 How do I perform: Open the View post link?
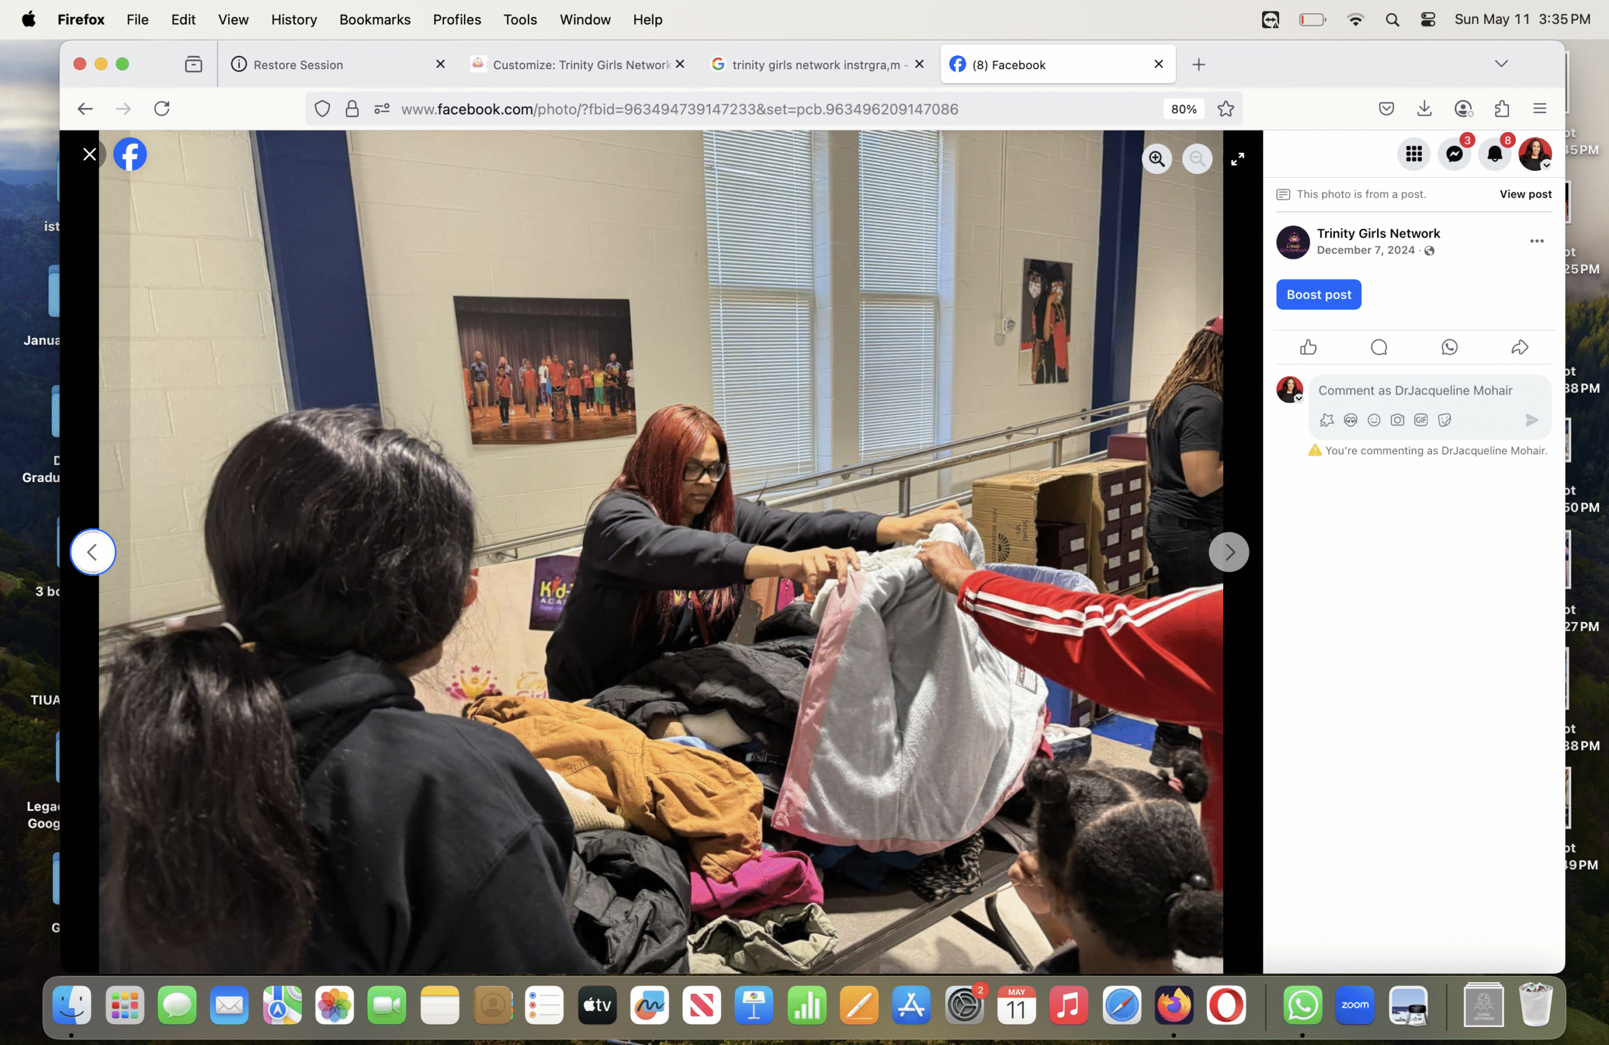click(x=1525, y=195)
